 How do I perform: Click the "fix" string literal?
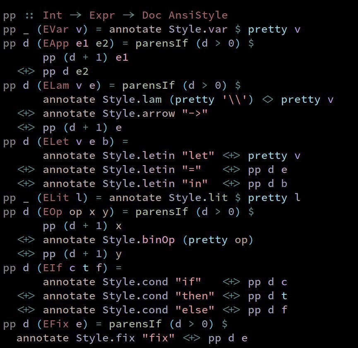pos(159,338)
